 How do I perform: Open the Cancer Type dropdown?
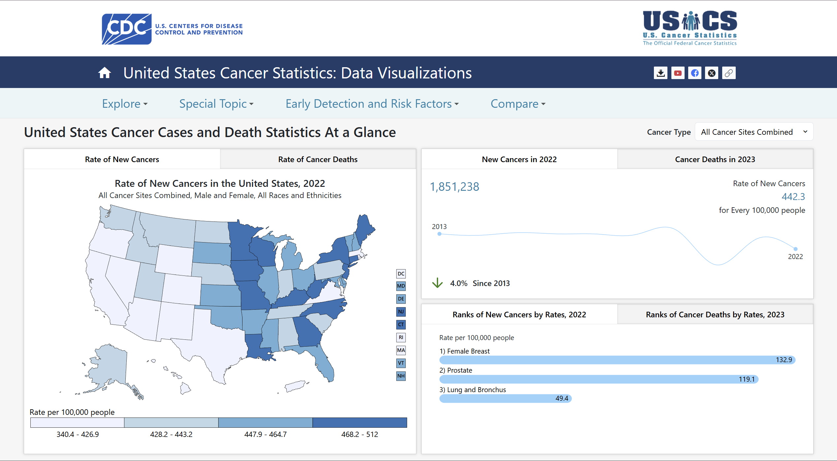tap(754, 131)
